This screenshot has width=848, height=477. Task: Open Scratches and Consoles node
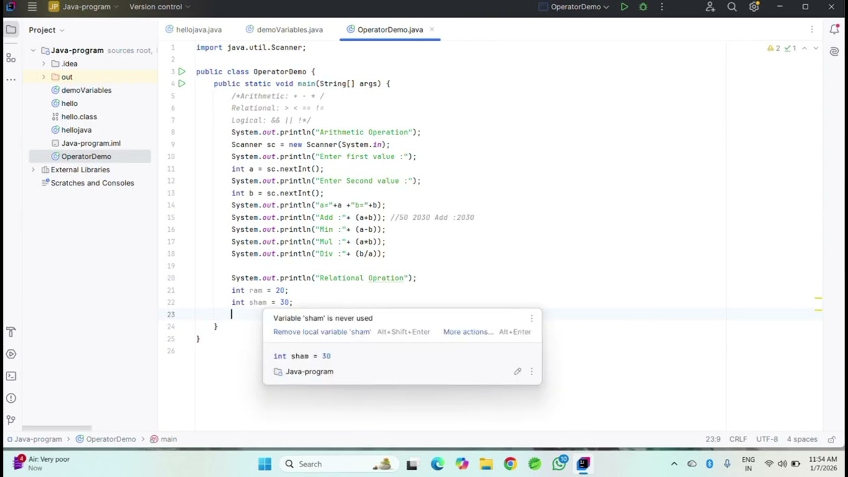[87, 183]
